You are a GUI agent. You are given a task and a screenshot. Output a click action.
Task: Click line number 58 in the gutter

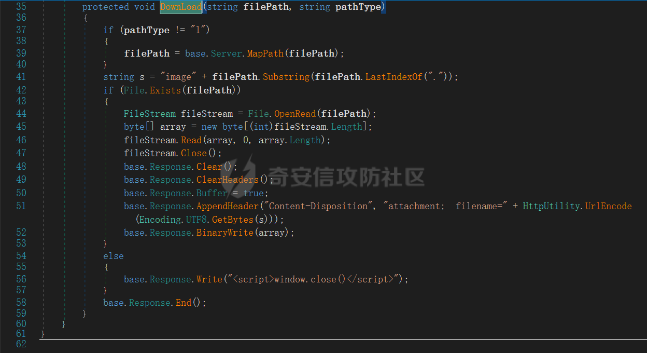pyautogui.click(x=21, y=302)
